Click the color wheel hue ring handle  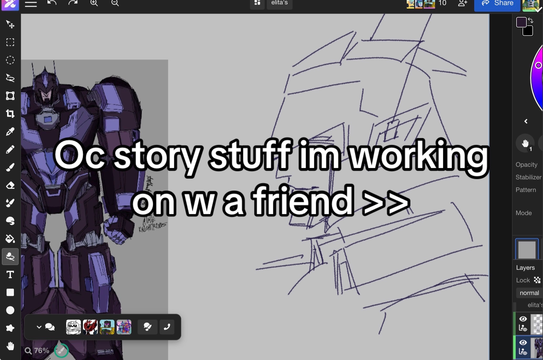[x=539, y=65]
